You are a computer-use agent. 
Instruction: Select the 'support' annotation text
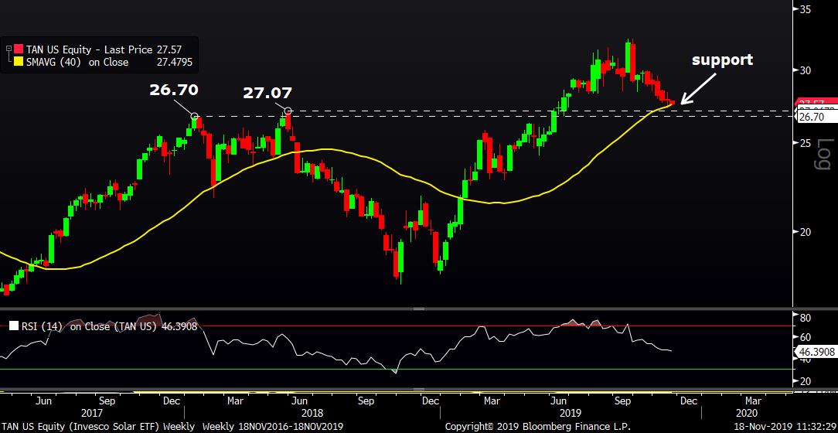723,60
